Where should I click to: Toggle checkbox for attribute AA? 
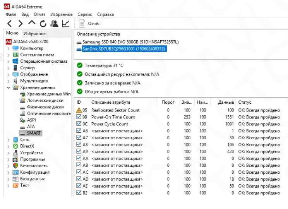[x=79, y=158]
